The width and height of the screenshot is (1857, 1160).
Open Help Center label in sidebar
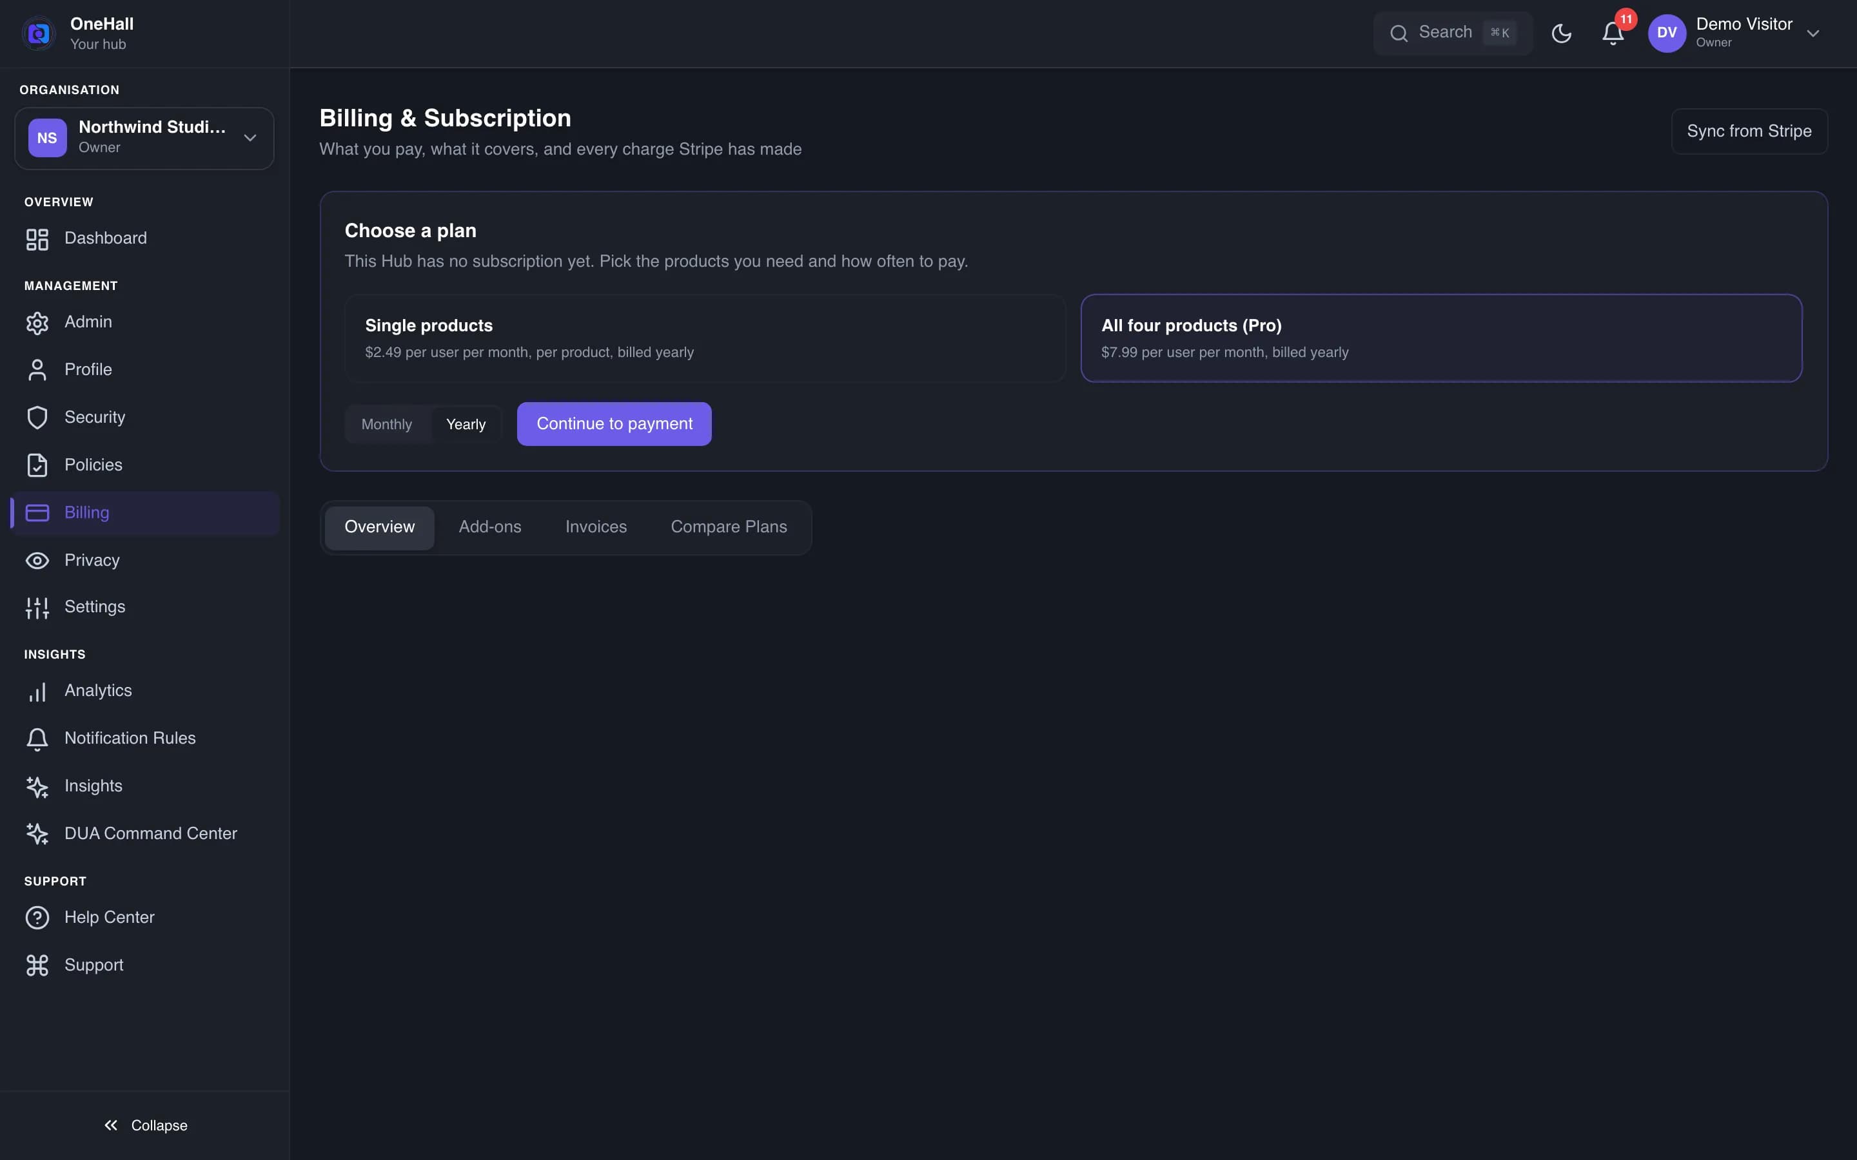(110, 918)
